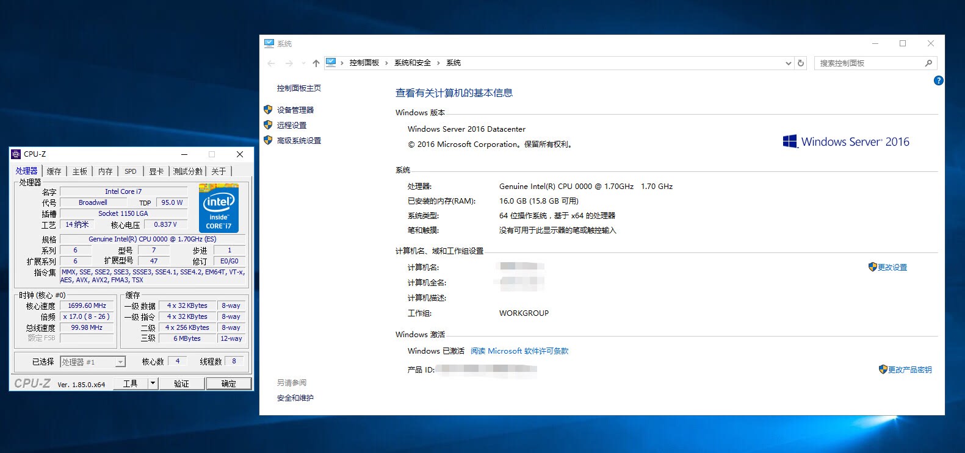
Task: Open 设备管理器 from the sidebar
Action: (295, 110)
